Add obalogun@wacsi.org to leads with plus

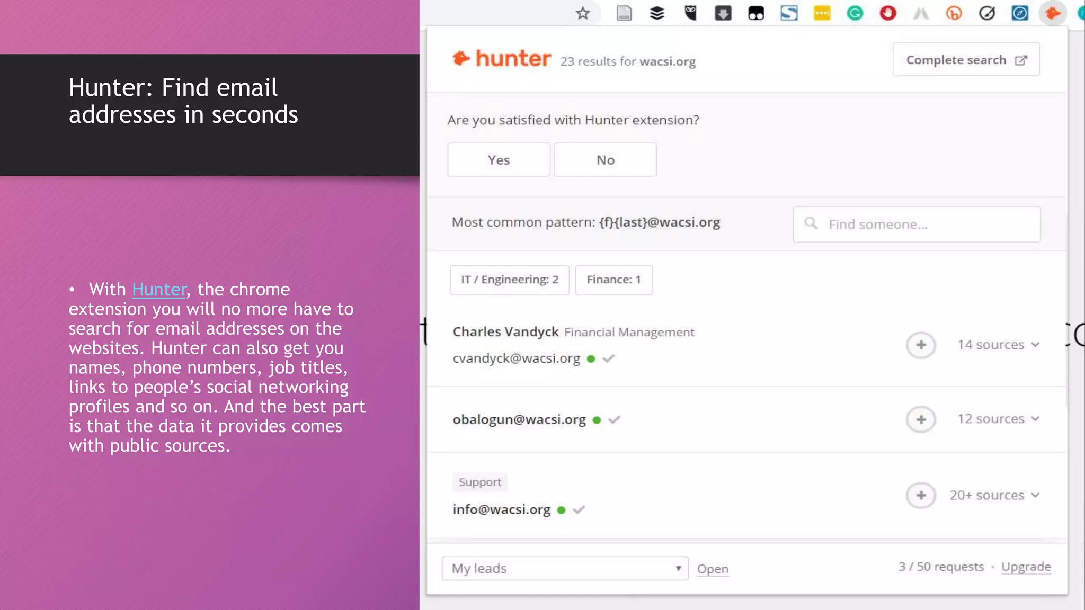[x=921, y=419]
